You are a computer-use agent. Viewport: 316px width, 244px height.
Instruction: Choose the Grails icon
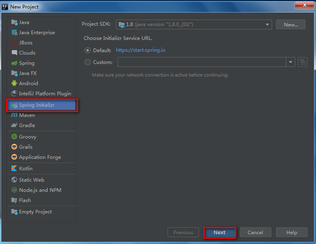(14, 147)
